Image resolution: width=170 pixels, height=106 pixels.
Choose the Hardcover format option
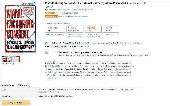75,29
